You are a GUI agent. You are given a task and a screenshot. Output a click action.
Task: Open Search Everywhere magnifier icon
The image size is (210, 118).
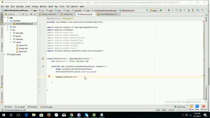202,10
